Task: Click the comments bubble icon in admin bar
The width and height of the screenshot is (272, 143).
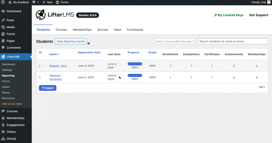Action: tap(34, 2)
